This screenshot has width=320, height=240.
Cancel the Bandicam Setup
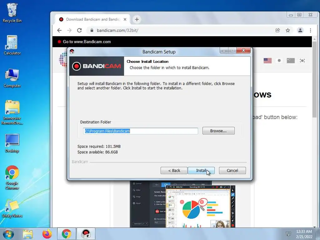(232, 170)
